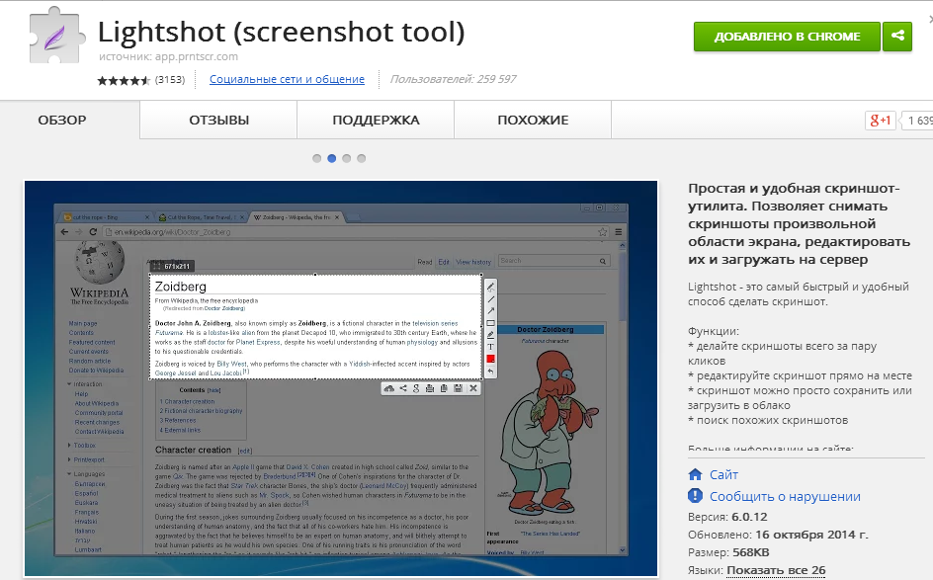The image size is (933, 580).
Task: Open the Социальные сети и общение category link
Action: click(287, 79)
